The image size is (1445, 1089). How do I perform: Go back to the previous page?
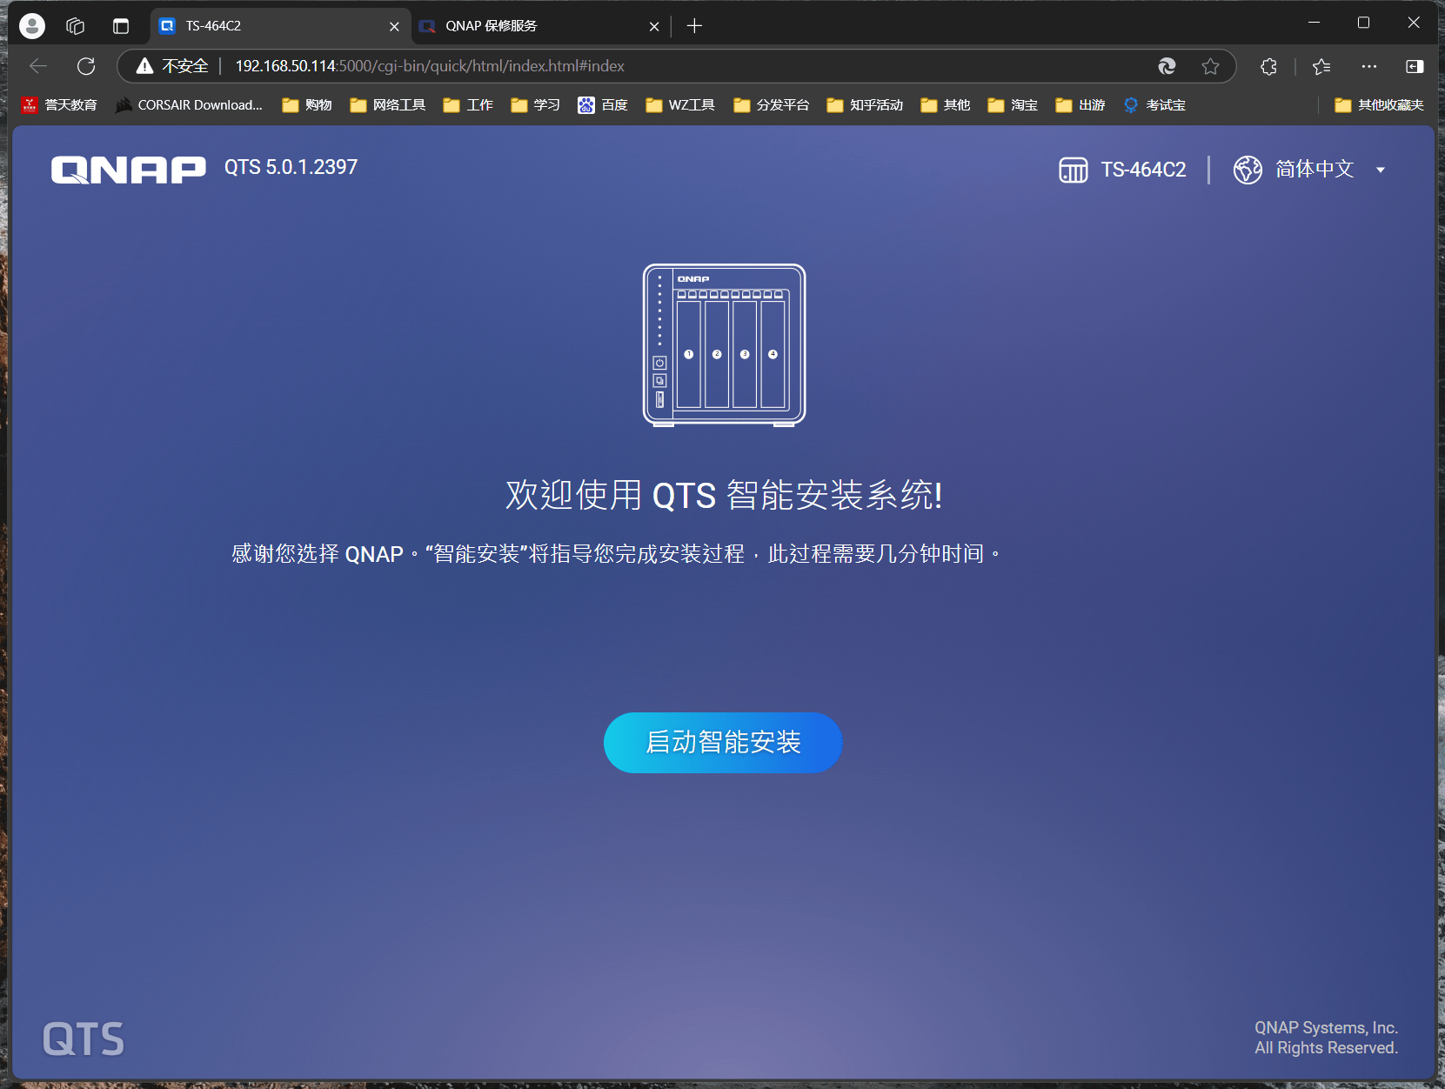(38, 66)
